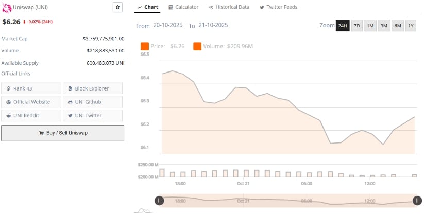Select the 7D zoom range
This screenshot has height=215, width=425.
pos(356,26)
